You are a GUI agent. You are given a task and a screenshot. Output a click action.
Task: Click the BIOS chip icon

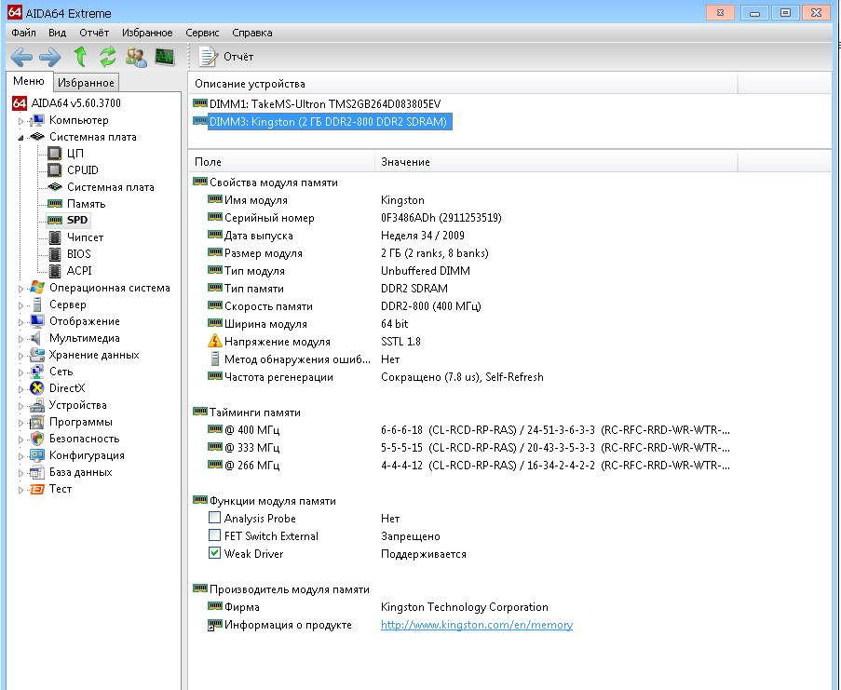55,254
